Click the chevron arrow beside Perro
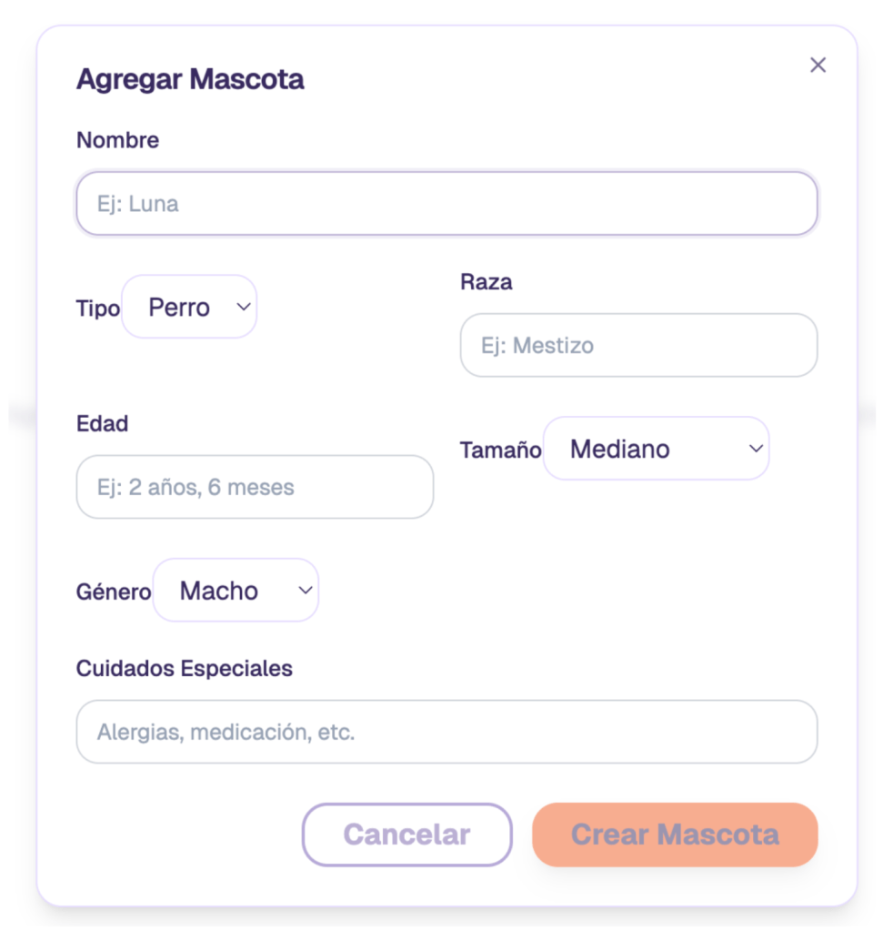 [243, 308]
